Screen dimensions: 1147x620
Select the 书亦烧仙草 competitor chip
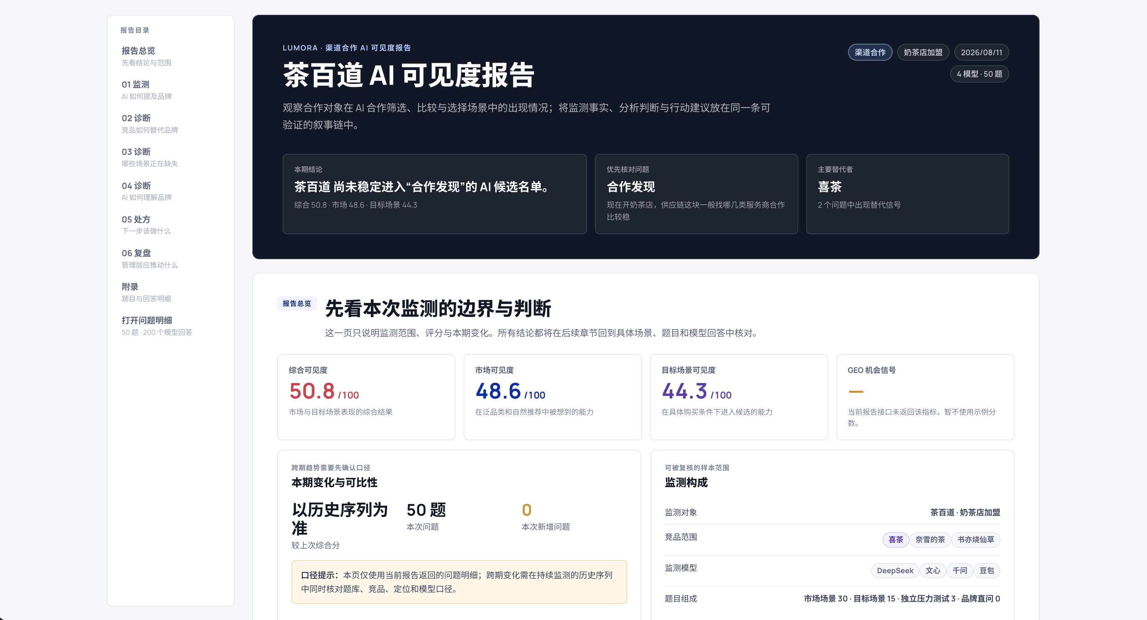coord(975,540)
